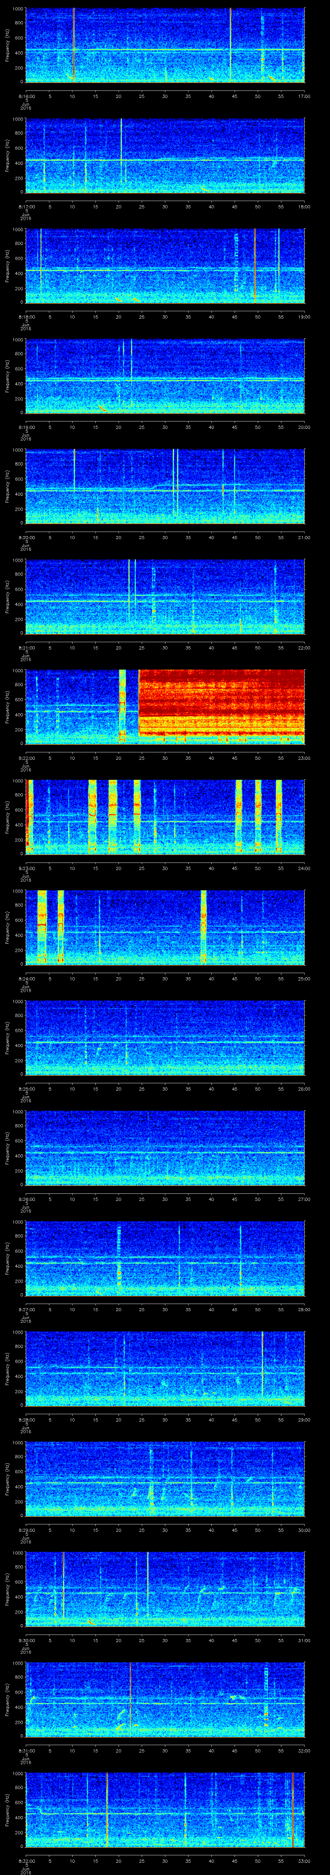Click the 8:30:00 start time label
Image resolution: width=330 pixels, height=1875 pixels.
pyautogui.click(x=26, y=1641)
